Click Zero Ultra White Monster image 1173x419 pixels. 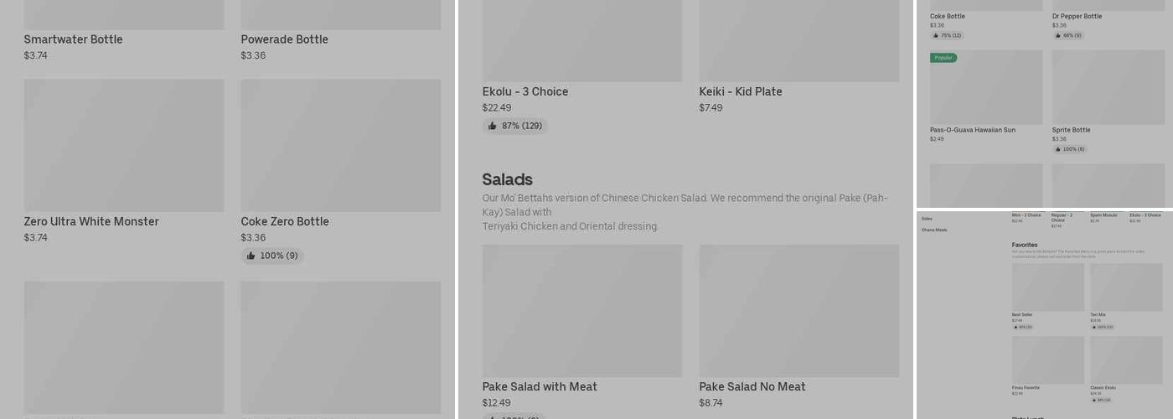click(124, 145)
